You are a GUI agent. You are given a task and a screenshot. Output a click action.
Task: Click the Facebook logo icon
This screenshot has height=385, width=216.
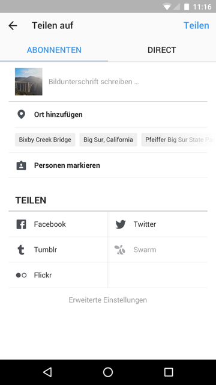pos(22,224)
